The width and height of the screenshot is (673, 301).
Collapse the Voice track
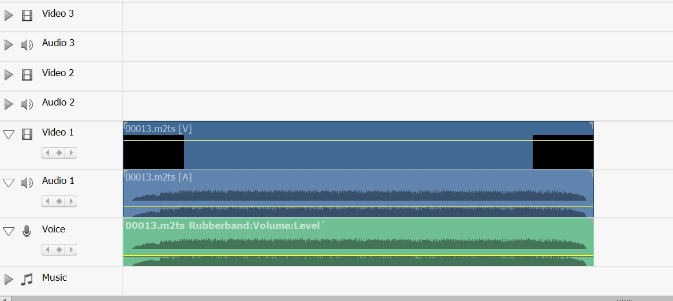[9, 232]
